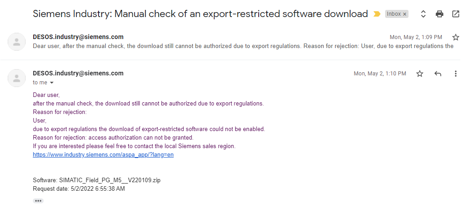Click the email subject title
Screen dimensions: 467x219
[200, 14]
